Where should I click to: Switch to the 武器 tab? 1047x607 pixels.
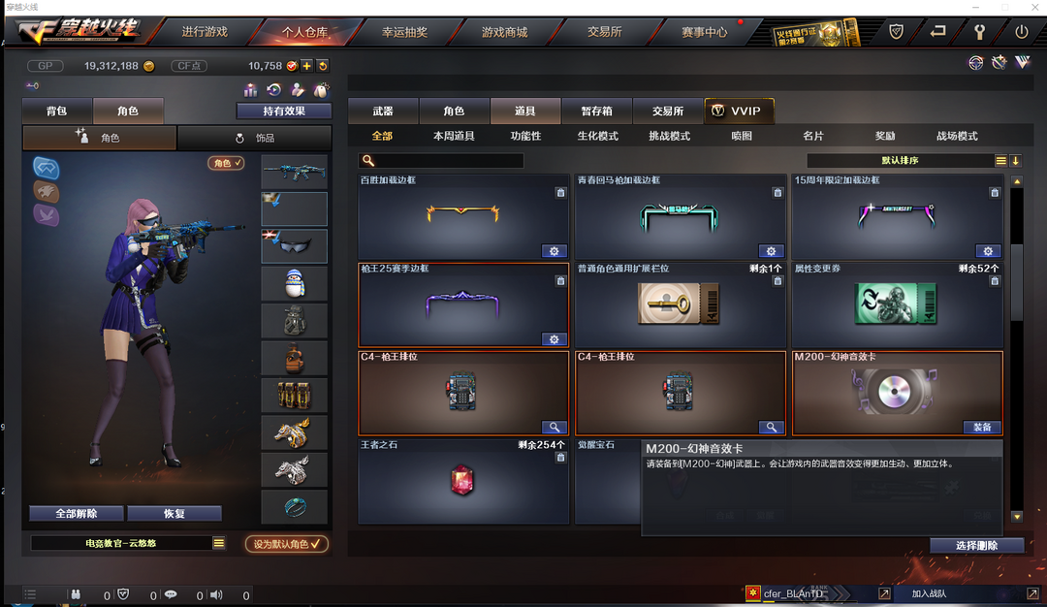click(x=383, y=111)
